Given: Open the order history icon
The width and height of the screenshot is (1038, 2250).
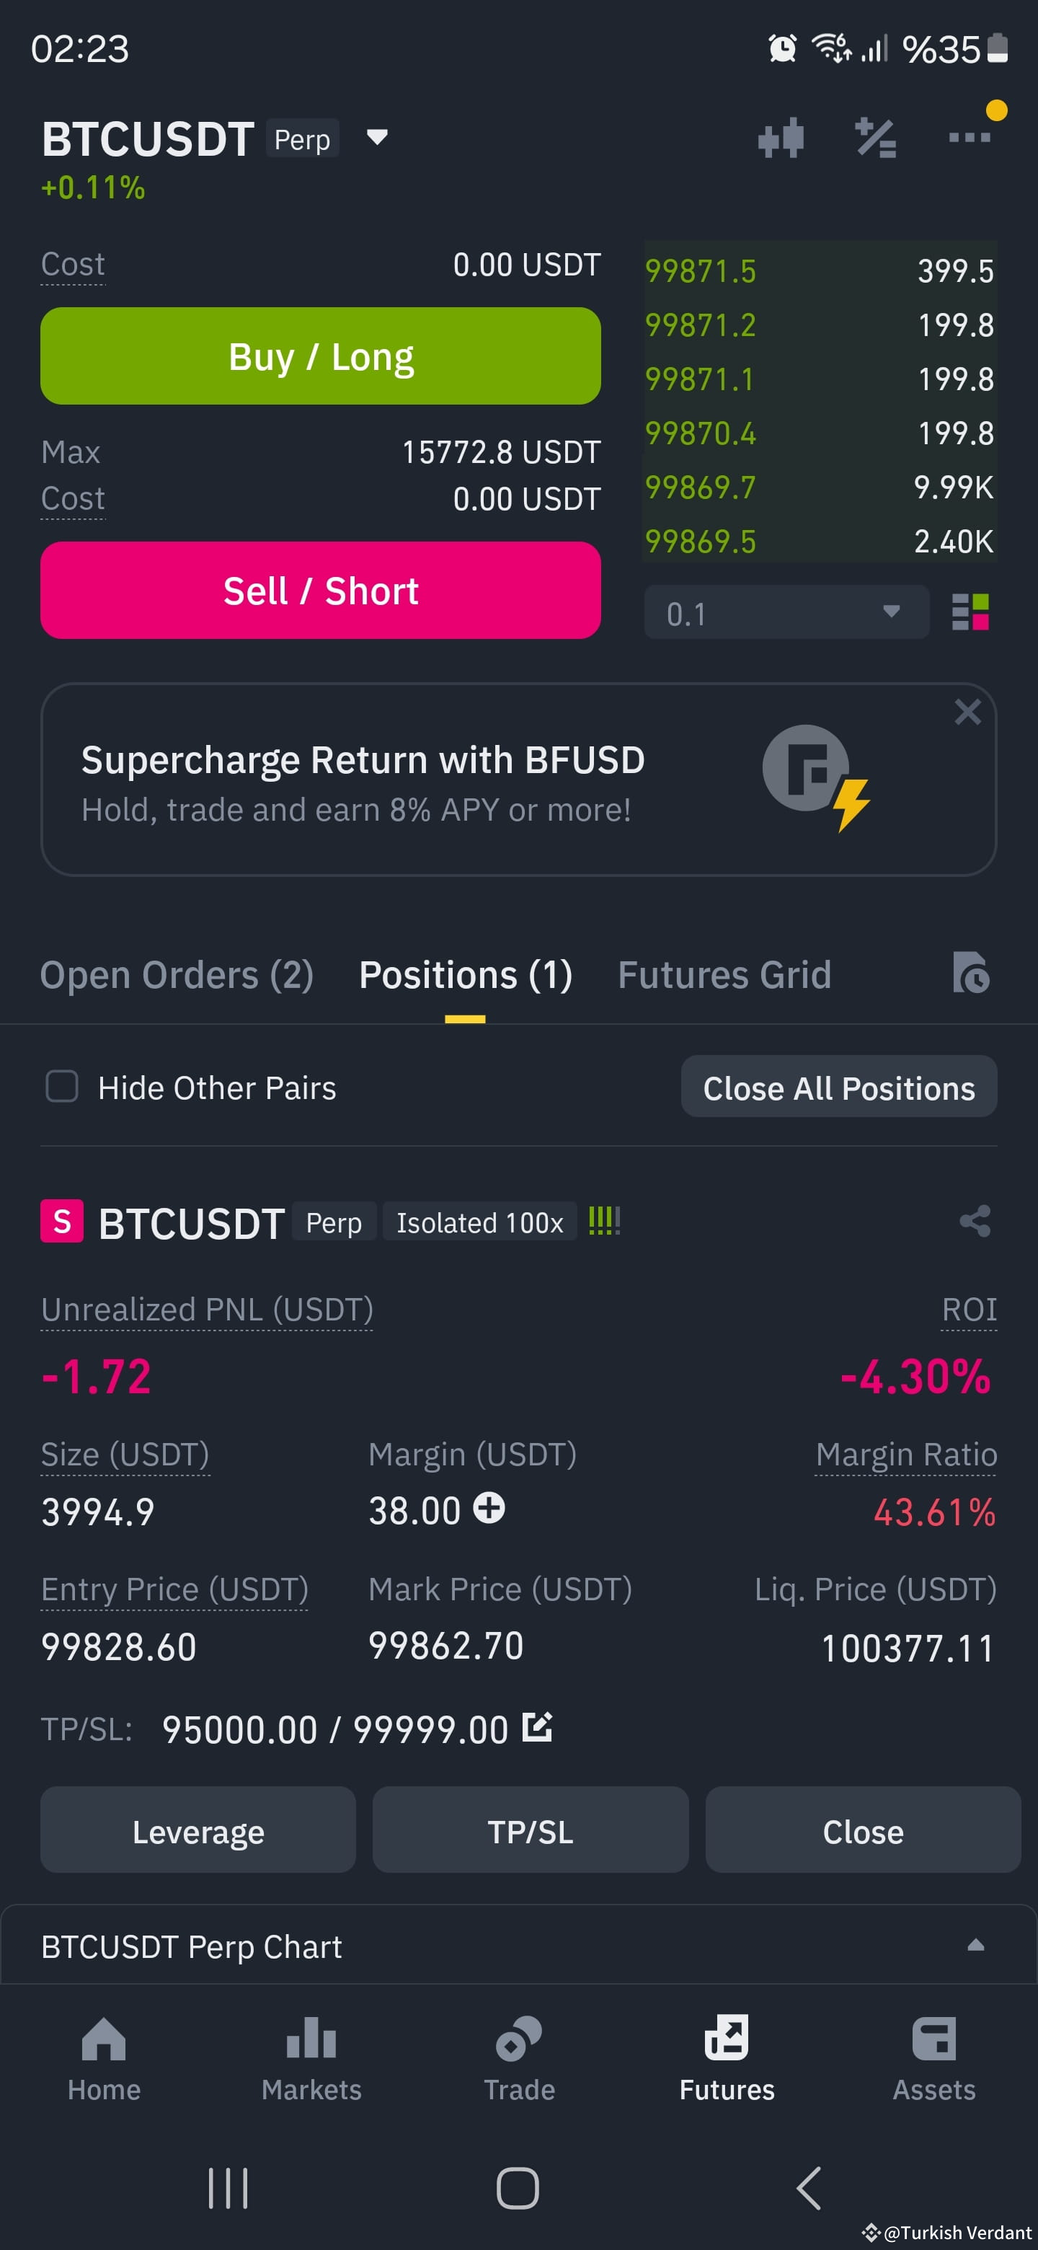Looking at the screenshot, I should [x=970, y=973].
